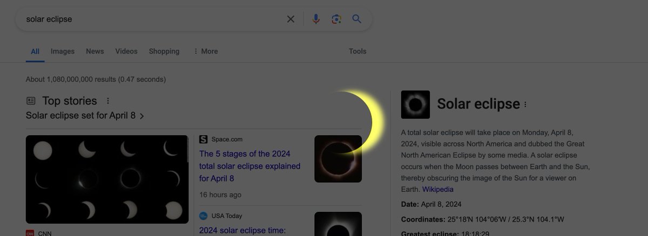Select the All results tab
This screenshot has width=648, height=236.
coord(35,52)
